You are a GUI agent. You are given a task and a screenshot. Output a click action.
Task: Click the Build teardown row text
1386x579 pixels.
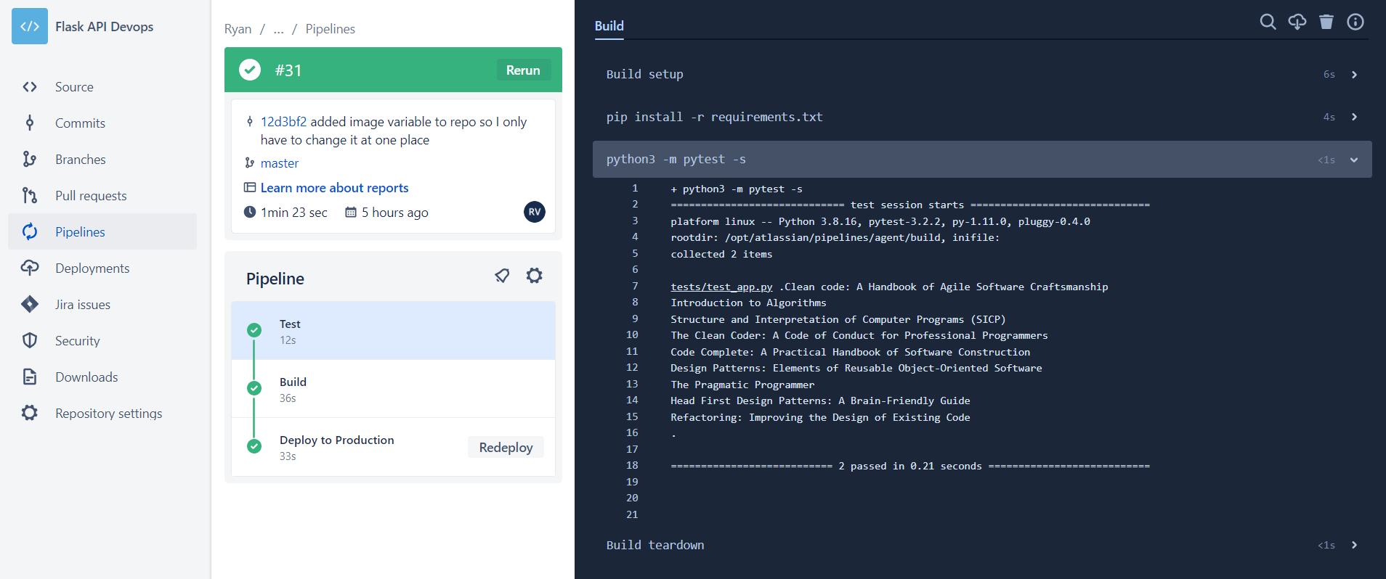coord(655,545)
